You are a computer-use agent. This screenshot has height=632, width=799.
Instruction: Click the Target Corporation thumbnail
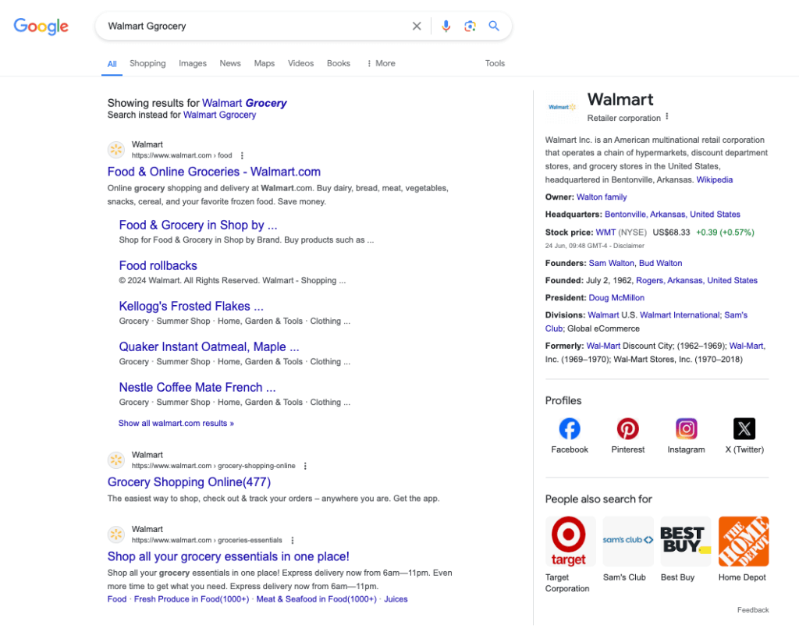[570, 541]
